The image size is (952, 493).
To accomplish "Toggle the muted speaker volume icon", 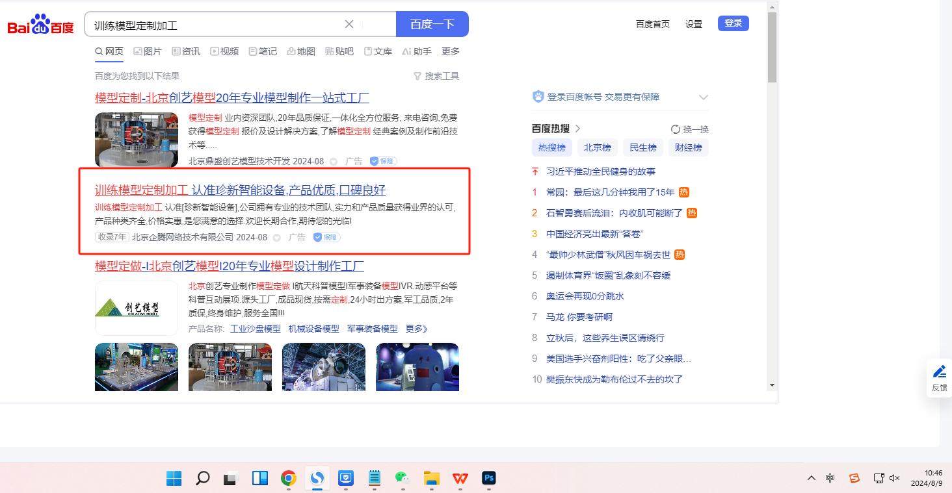I will (894, 479).
